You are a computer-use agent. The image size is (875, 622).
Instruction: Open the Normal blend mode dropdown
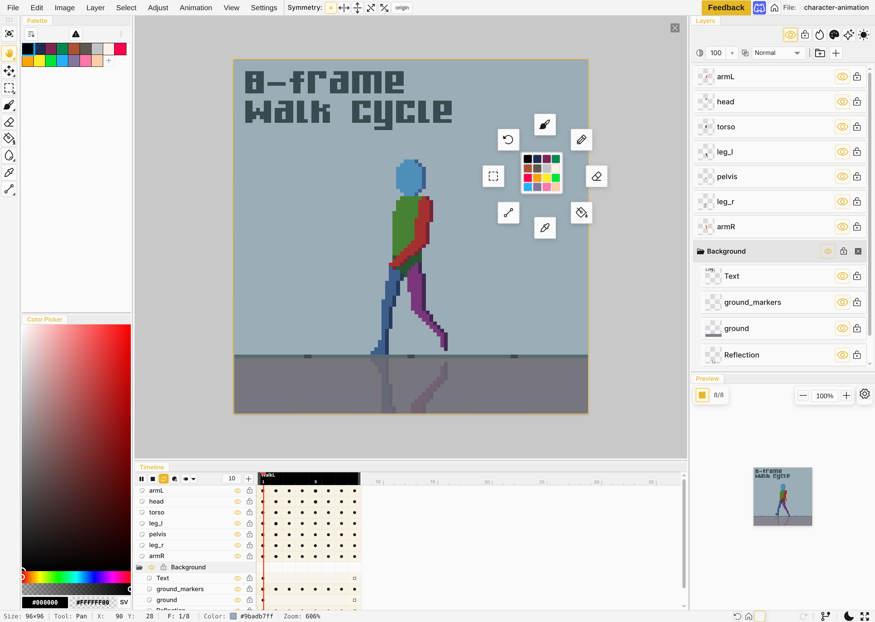pos(777,53)
